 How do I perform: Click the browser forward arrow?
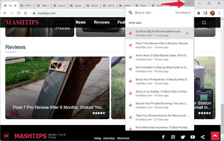(x=12, y=13)
